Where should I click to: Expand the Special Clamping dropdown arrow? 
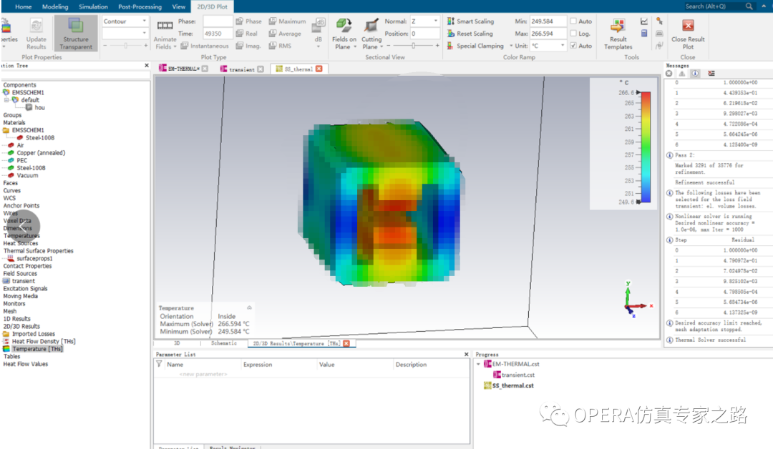[511, 46]
